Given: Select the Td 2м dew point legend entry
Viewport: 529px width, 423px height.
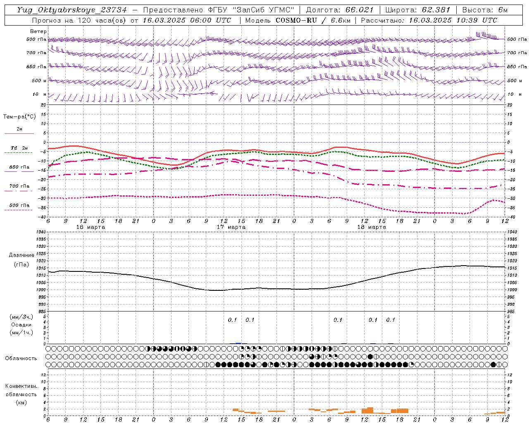Looking at the screenshot, I should coord(19,148).
